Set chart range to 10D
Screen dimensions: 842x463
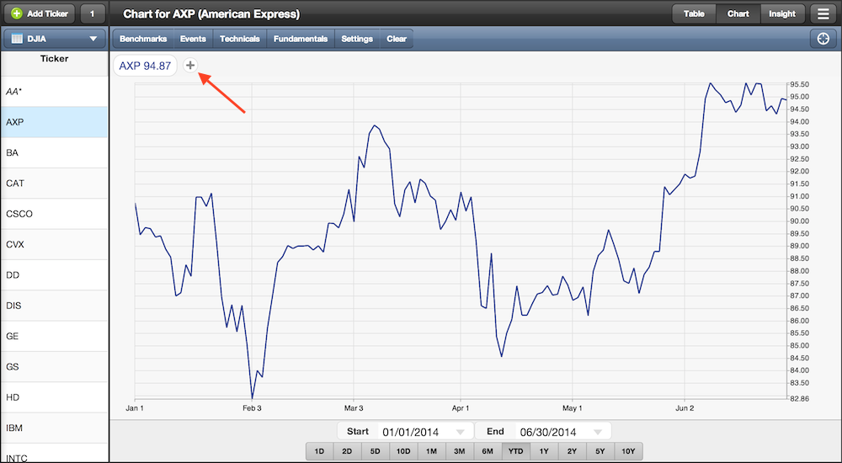coord(403,451)
